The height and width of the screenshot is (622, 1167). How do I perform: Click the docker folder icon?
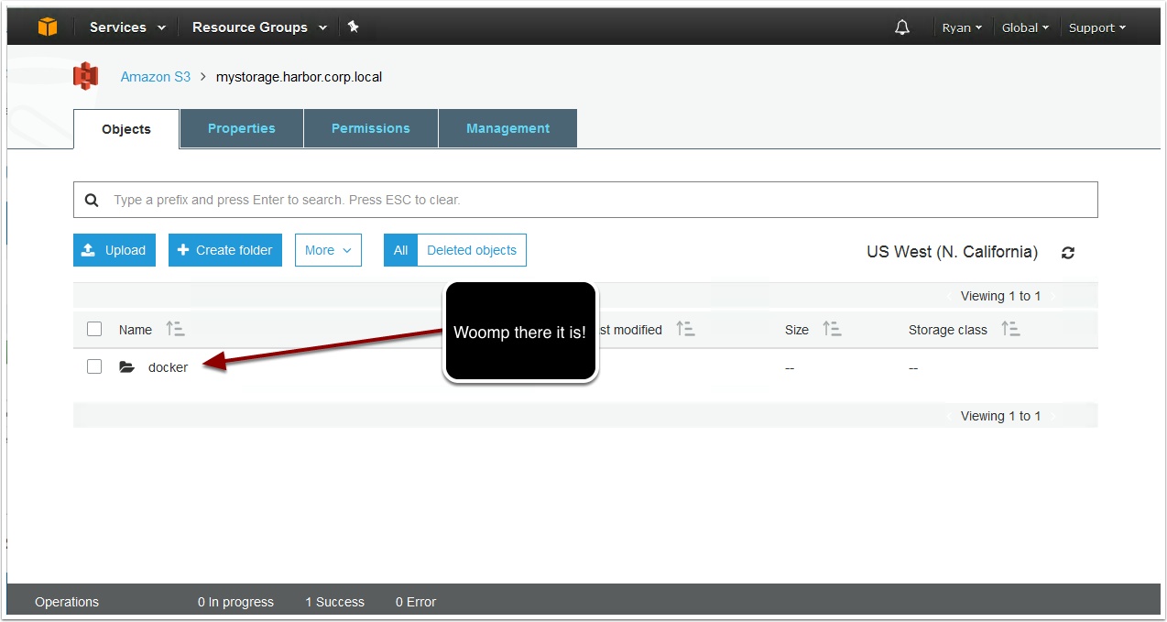[x=126, y=367]
